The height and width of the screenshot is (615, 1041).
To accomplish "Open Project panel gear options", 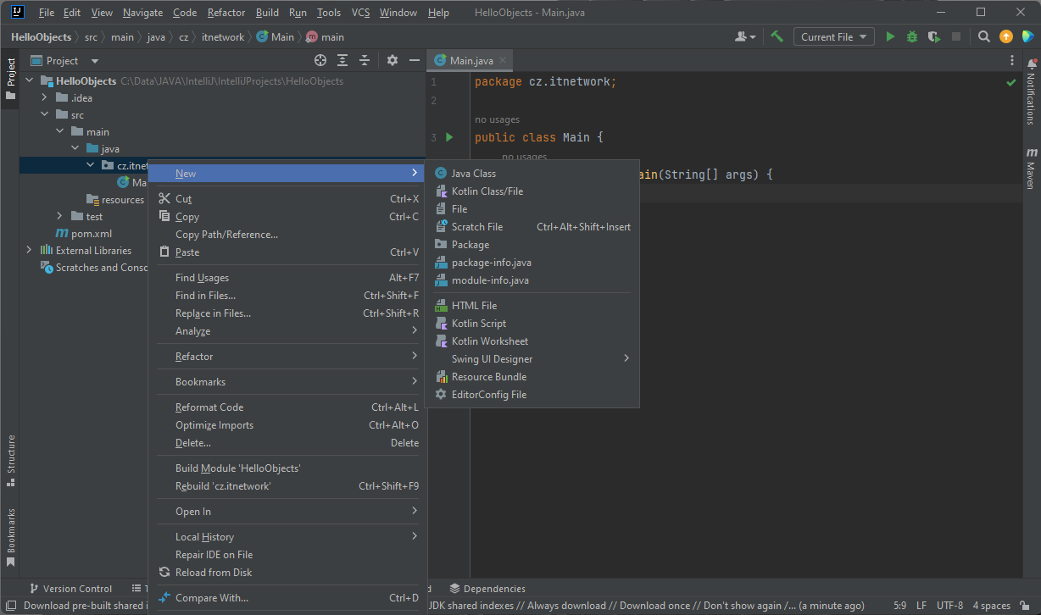I will 392,60.
